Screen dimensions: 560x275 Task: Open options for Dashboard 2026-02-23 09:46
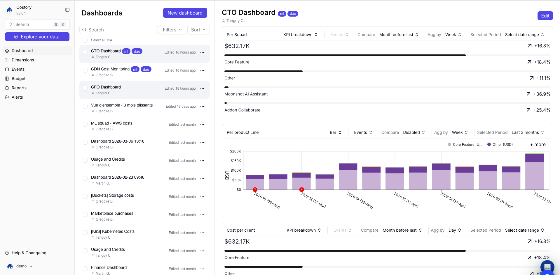[202, 179]
